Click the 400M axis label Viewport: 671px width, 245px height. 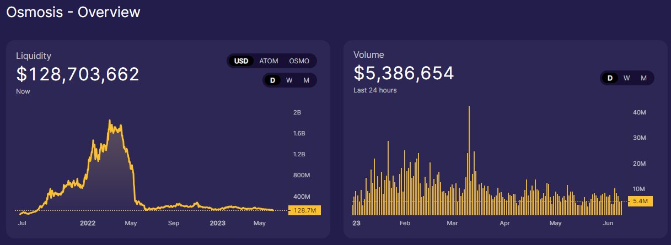pyautogui.click(x=301, y=197)
